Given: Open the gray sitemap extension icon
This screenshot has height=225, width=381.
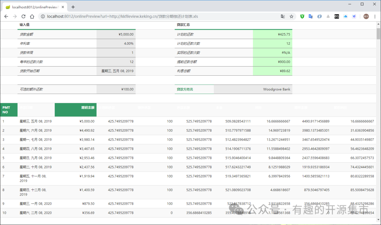Looking at the screenshot, I should (x=328, y=17).
